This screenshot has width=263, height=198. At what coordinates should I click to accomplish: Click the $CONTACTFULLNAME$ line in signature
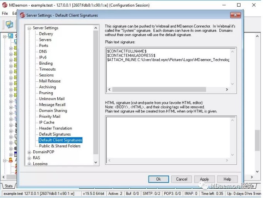pos(127,51)
